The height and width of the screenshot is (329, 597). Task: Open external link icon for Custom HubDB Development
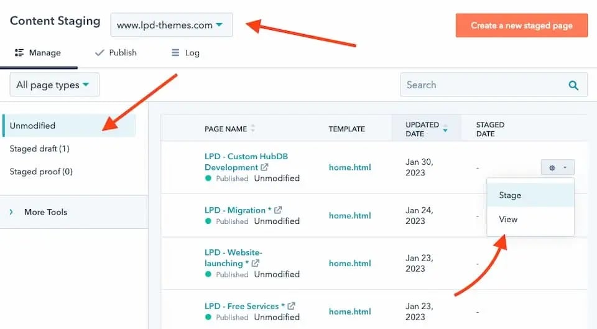click(x=265, y=167)
